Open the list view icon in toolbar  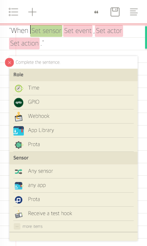13,12
